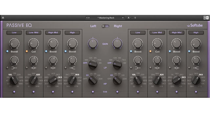The image size is (210, 118).
Task: Toggle left High band shelf shape button
Action: tap(66, 68)
